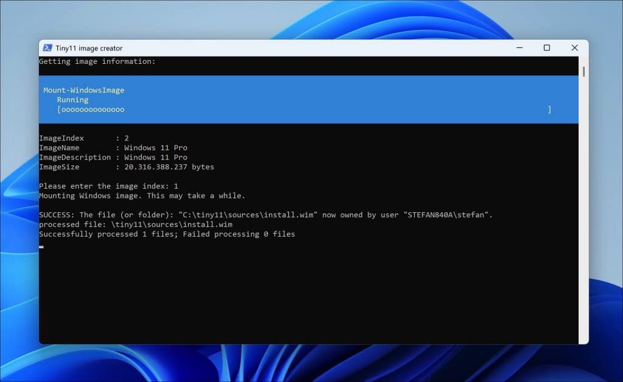Click the SUCCESS install.wim ownership line
This screenshot has width=623, height=382.
(x=266, y=215)
